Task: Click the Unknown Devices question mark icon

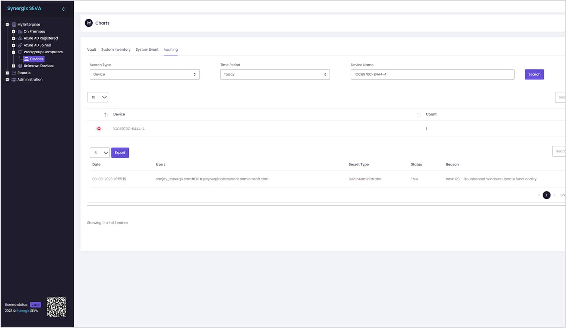Action: [x=20, y=66]
